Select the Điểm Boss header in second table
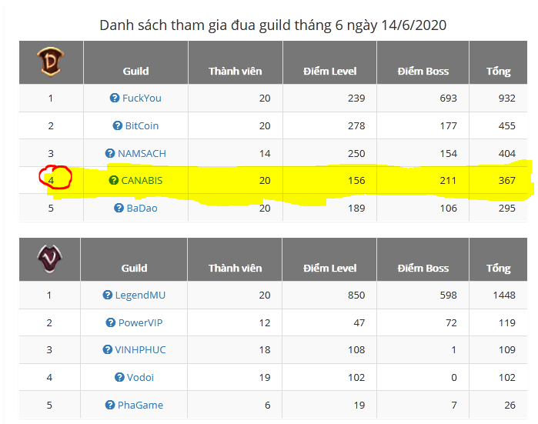This screenshot has width=538, height=424. 423,268
